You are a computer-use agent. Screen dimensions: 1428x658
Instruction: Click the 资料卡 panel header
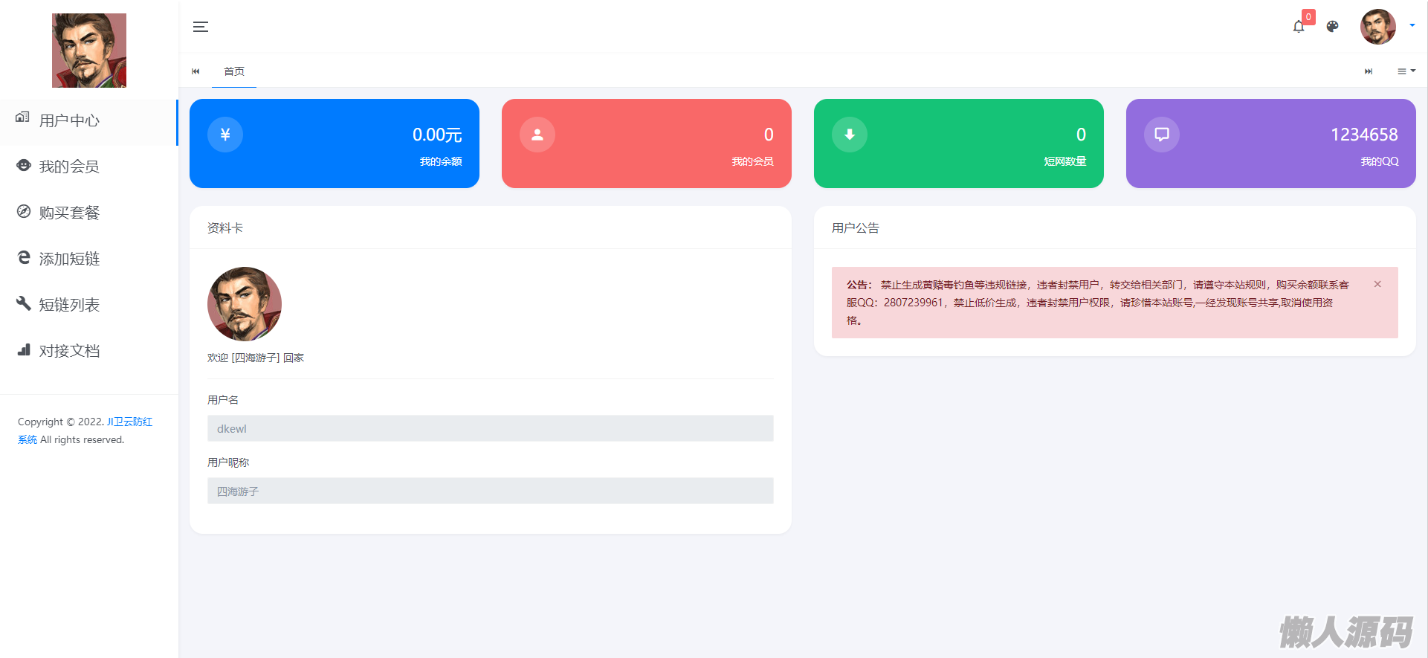click(x=491, y=228)
